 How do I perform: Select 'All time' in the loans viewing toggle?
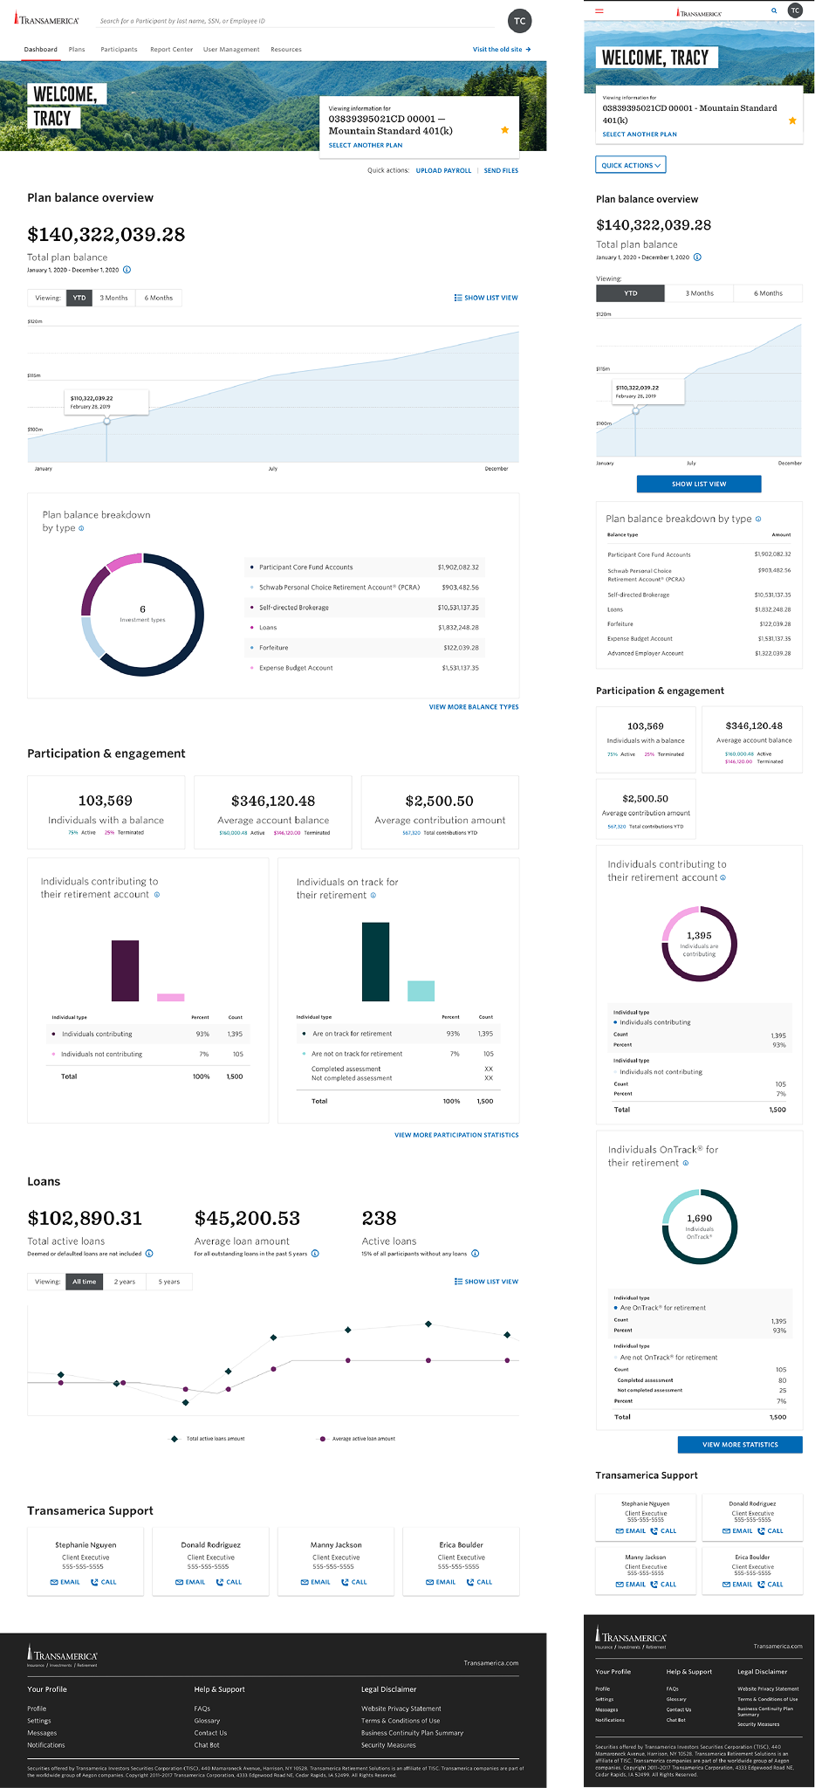coord(85,1282)
